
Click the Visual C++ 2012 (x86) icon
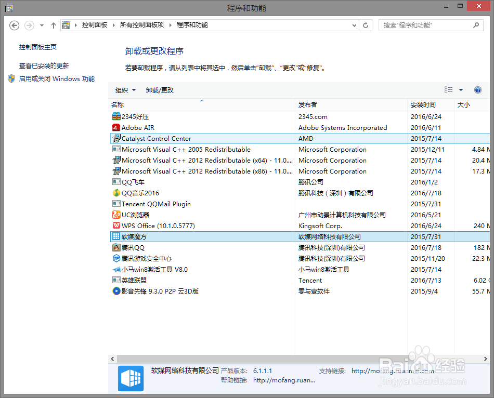coord(116,171)
